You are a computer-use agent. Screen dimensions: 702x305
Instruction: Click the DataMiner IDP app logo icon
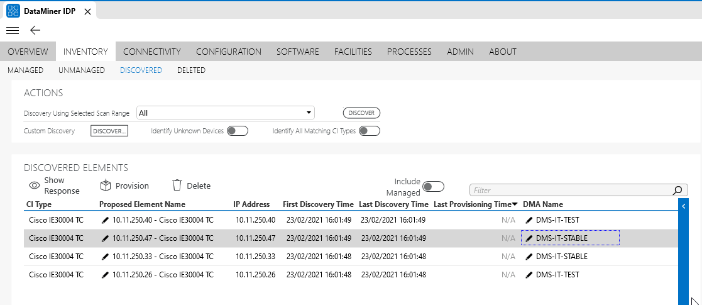coord(13,11)
